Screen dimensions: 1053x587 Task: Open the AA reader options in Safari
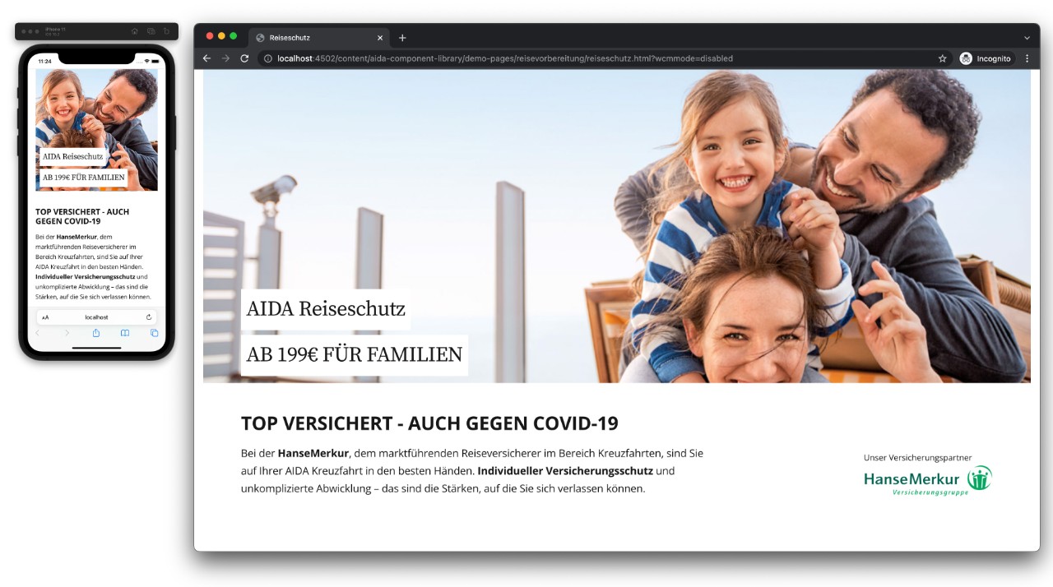pos(45,317)
